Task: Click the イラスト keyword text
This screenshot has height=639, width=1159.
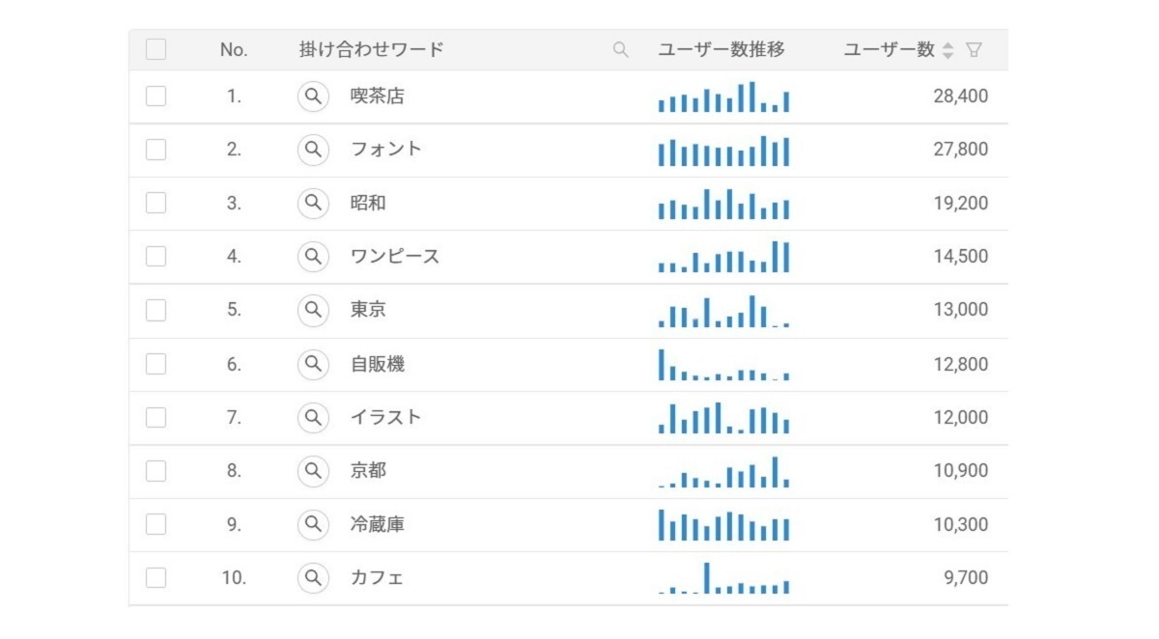Action: click(x=385, y=418)
